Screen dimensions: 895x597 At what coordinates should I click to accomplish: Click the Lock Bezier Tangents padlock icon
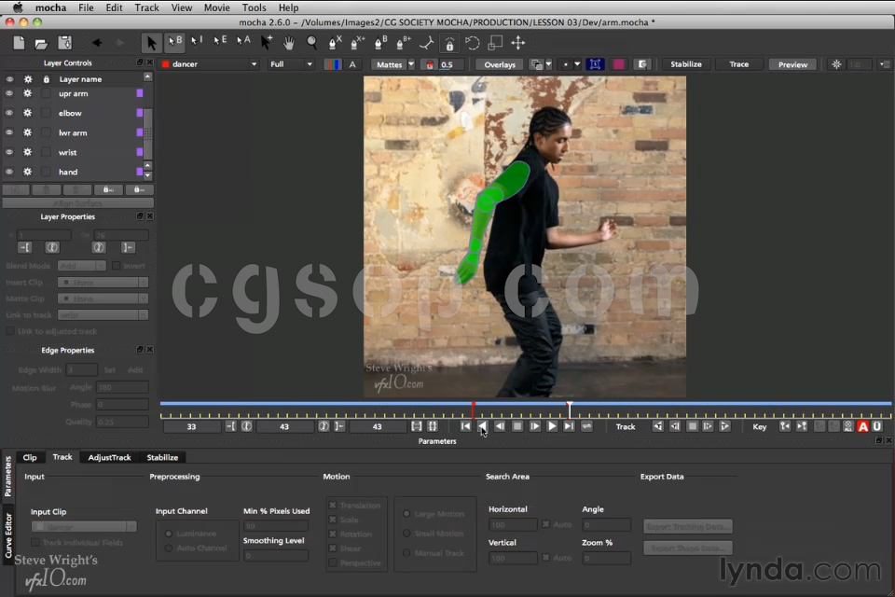tap(449, 44)
